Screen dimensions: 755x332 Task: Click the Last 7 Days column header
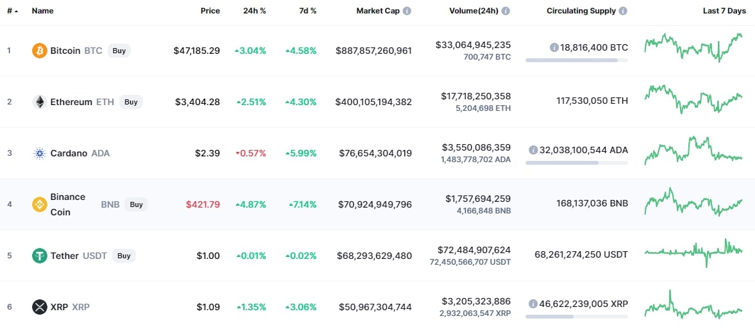pyautogui.click(x=724, y=11)
